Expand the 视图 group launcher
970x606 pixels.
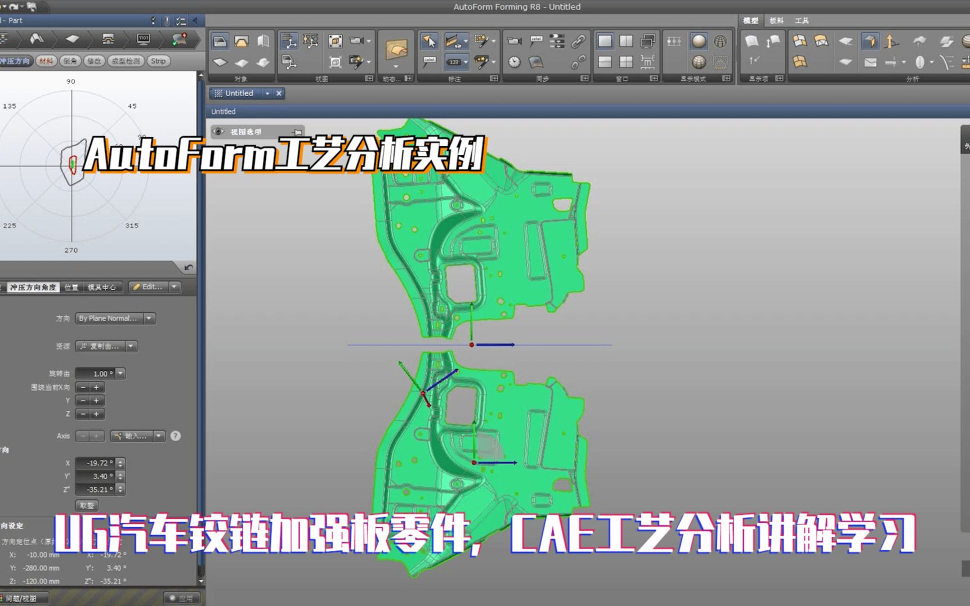pyautogui.click(x=369, y=78)
